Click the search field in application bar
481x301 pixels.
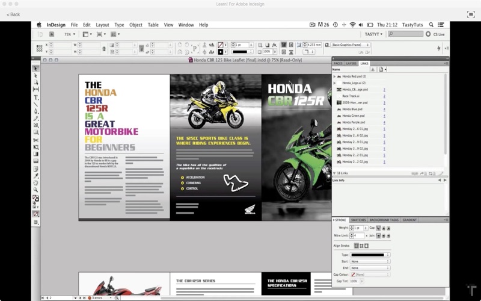[x=405, y=34]
